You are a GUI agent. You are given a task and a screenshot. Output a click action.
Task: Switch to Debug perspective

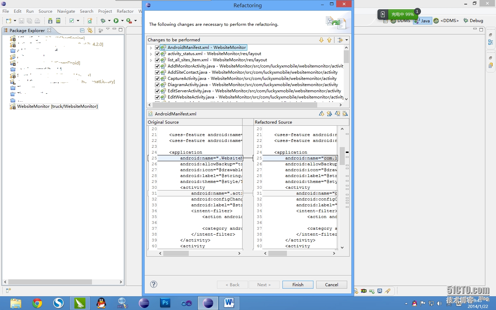pyautogui.click(x=473, y=21)
